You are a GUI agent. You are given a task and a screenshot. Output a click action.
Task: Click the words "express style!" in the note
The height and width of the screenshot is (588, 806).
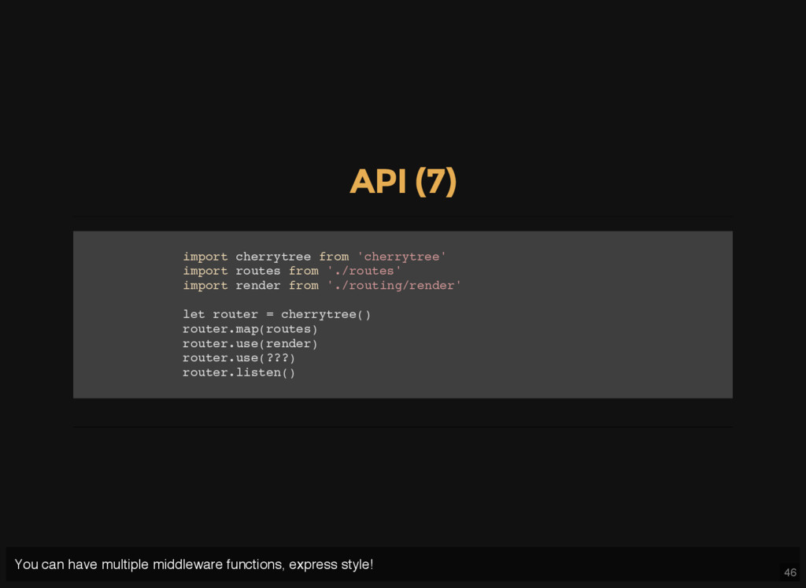[331, 564]
